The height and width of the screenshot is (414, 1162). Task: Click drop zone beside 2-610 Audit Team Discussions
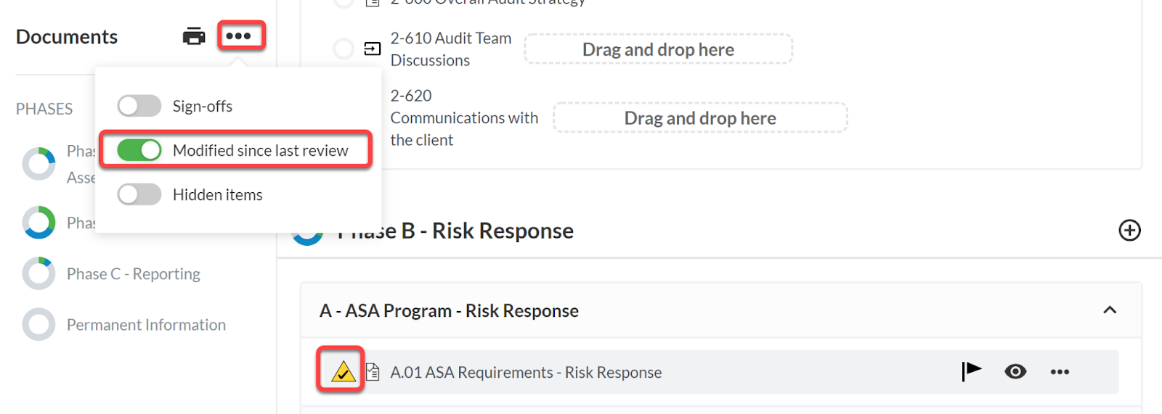point(658,49)
